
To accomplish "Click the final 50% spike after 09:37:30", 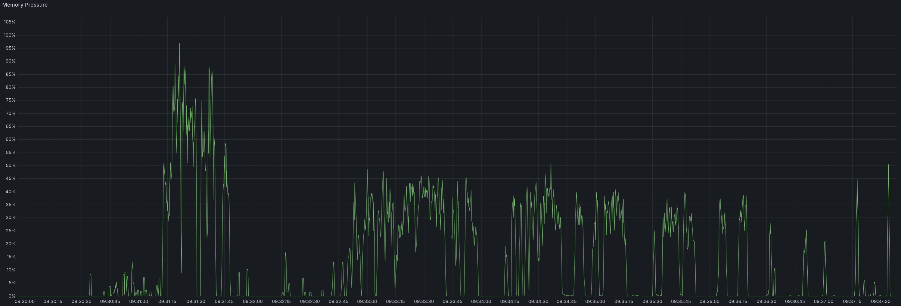I will click(888, 165).
